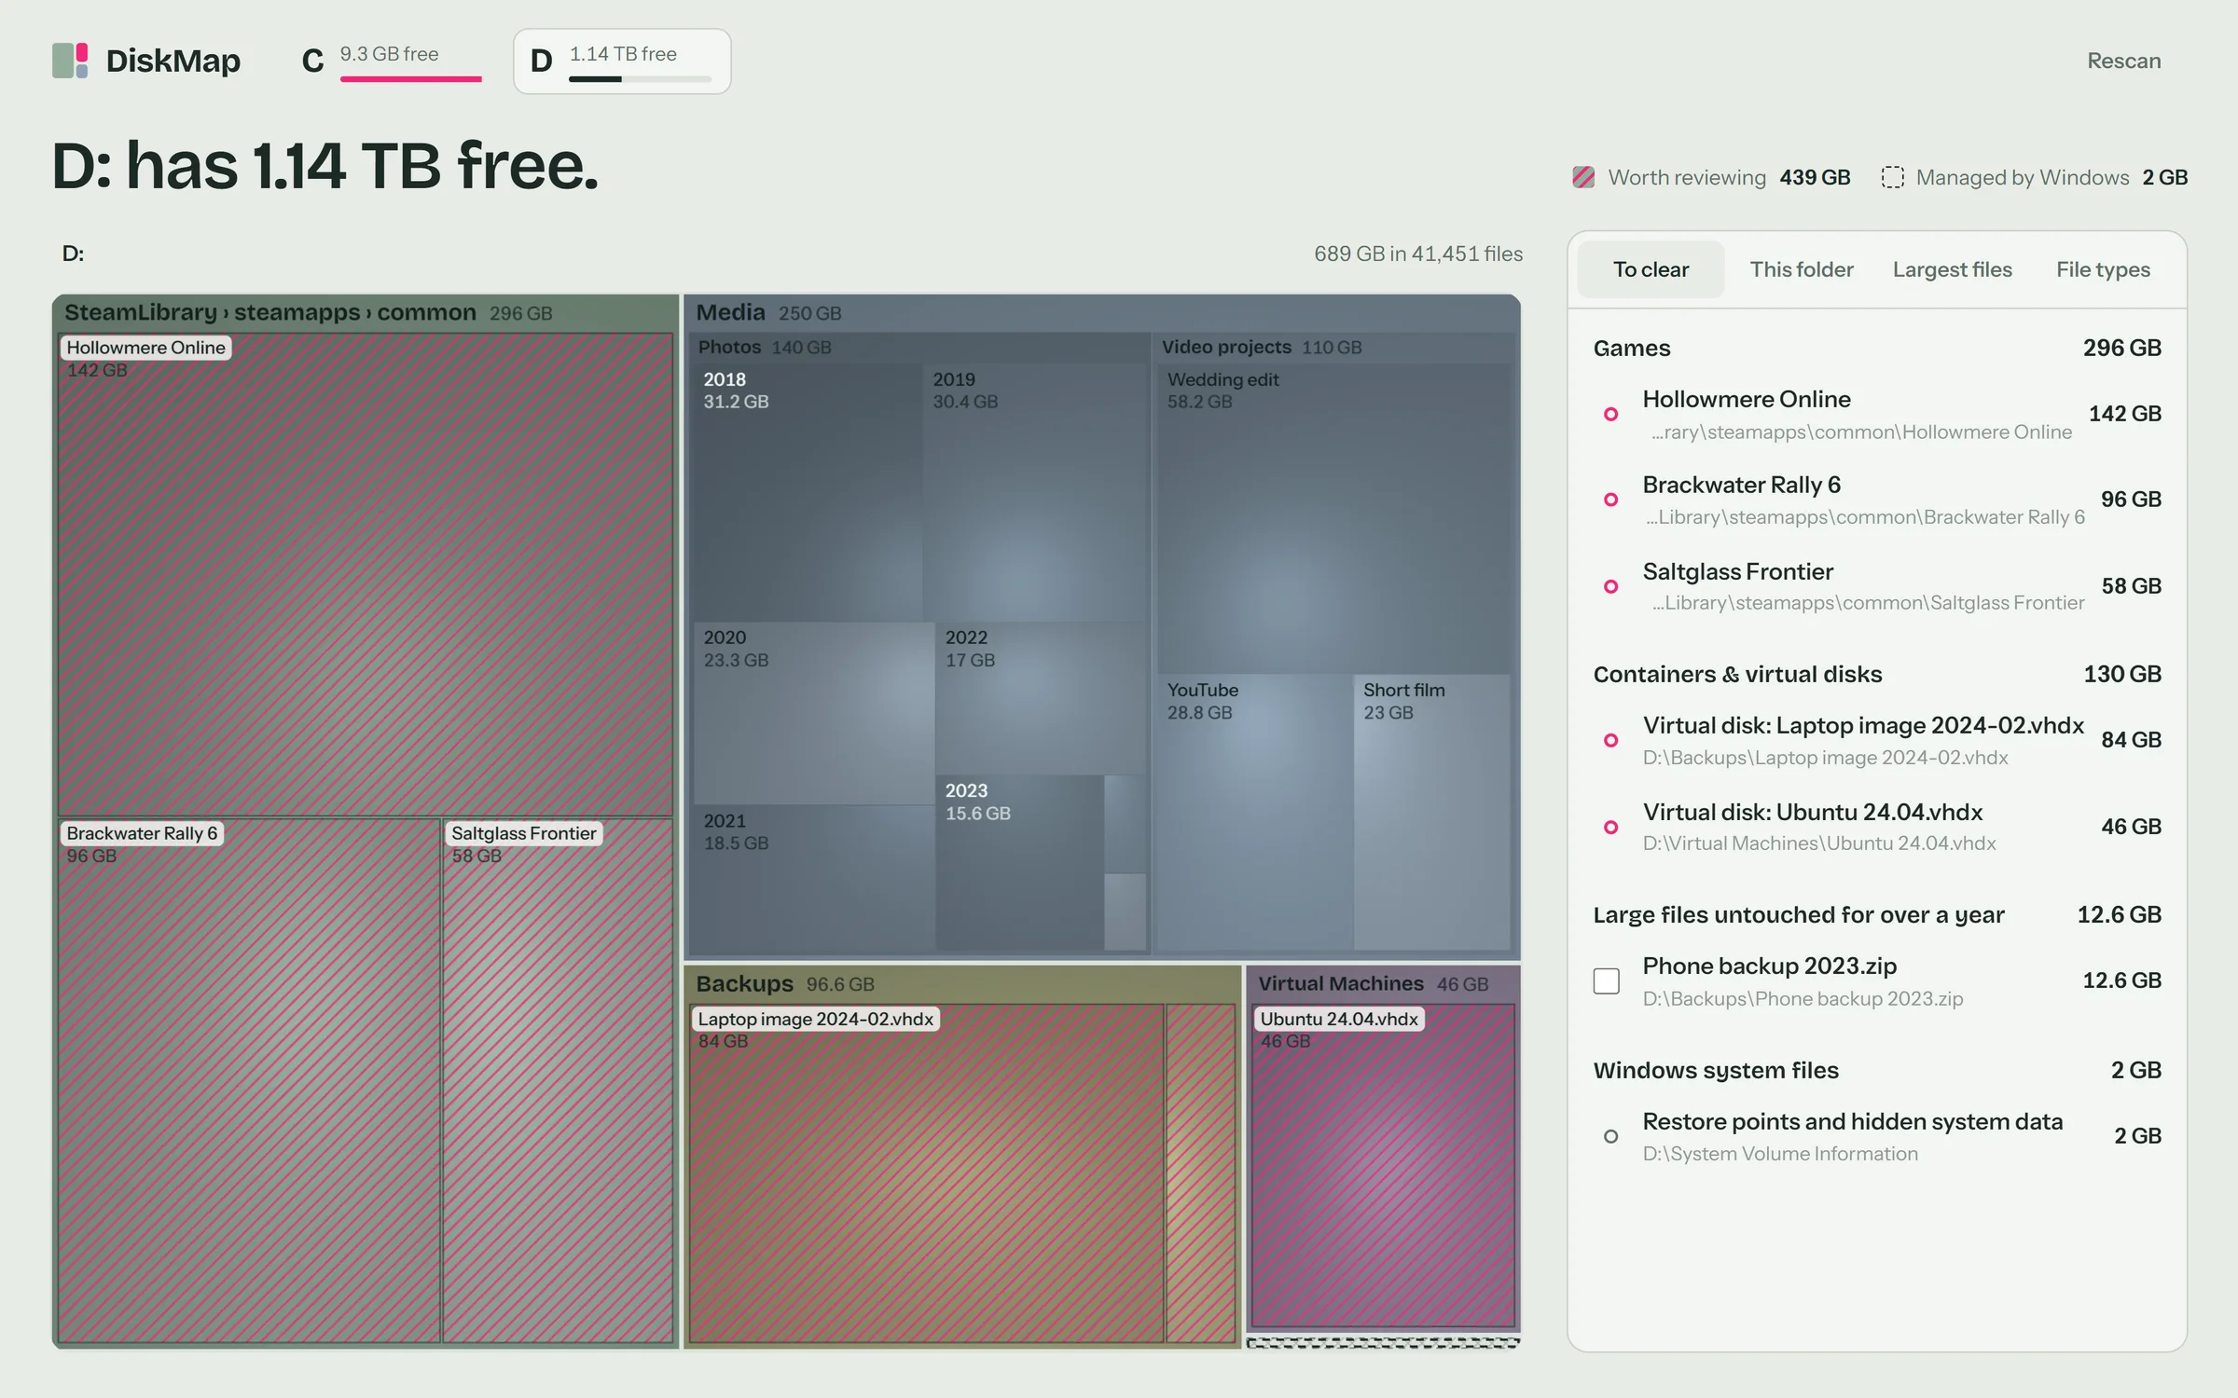2238x1398 pixels.
Task: Select the Restore points radio circle
Action: coord(1610,1136)
